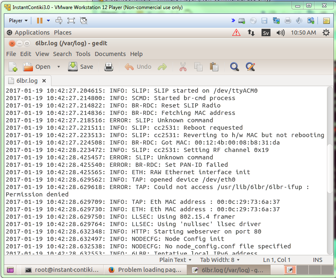This screenshot has width=336, height=278.
Task: Open a file with the Open button
Action: (37, 67)
